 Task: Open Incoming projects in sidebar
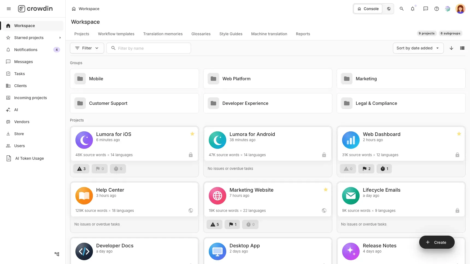[x=33, y=98]
